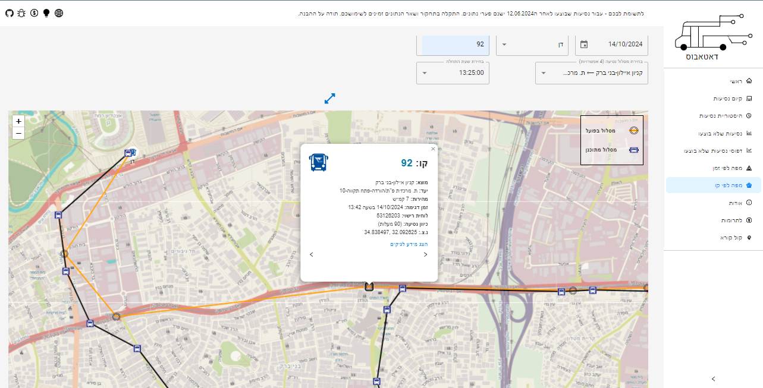Image resolution: width=763 pixels, height=388 pixels.
Task: Click the leftmost bus stop marker of the right-edge pair
Action: (561, 291)
